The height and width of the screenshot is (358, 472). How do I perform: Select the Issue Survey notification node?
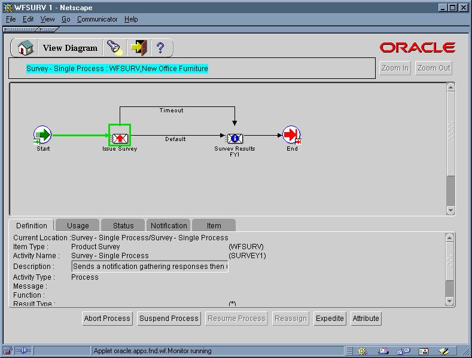click(120, 137)
